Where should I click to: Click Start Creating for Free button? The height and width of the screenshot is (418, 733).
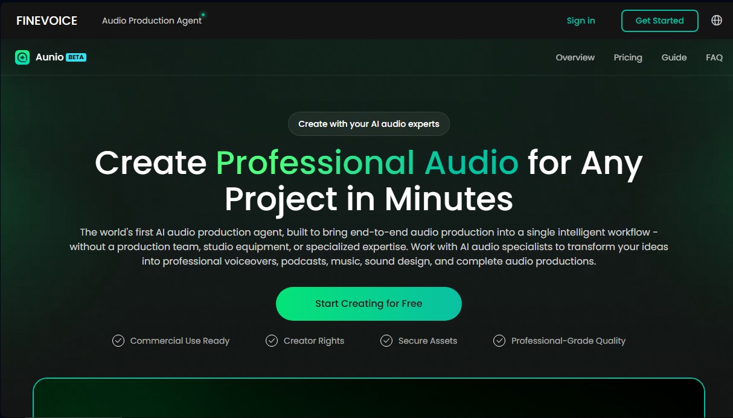click(x=369, y=304)
